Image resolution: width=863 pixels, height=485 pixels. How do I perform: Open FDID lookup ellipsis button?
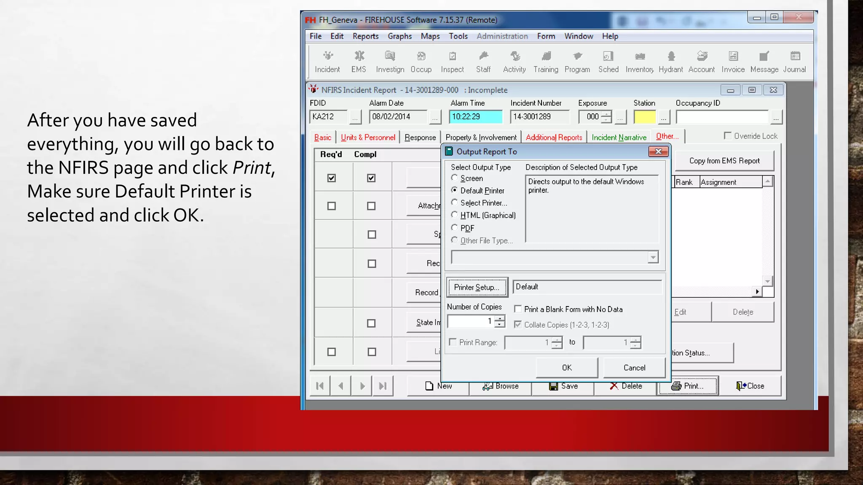point(355,117)
